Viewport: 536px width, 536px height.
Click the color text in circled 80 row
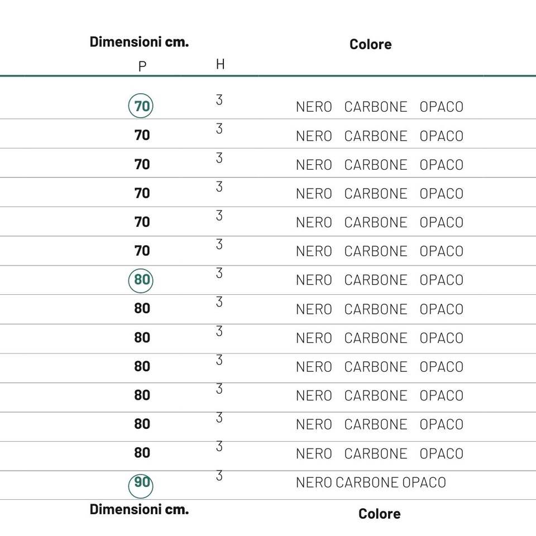379,280
